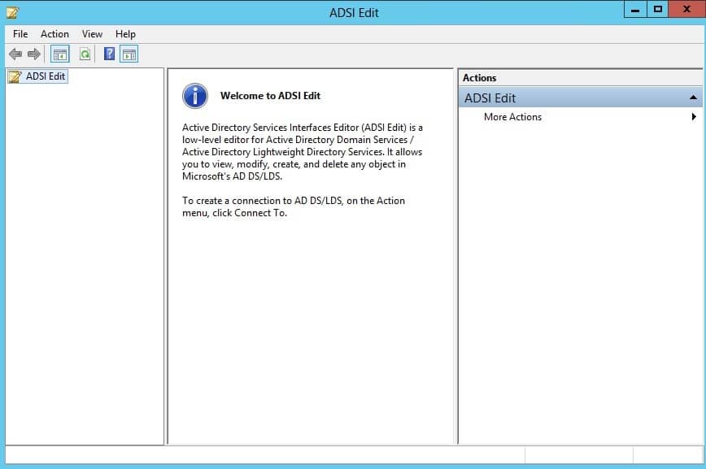Click the ADSI Edit notepad icon in the tree
706x469 pixels.
(14, 77)
